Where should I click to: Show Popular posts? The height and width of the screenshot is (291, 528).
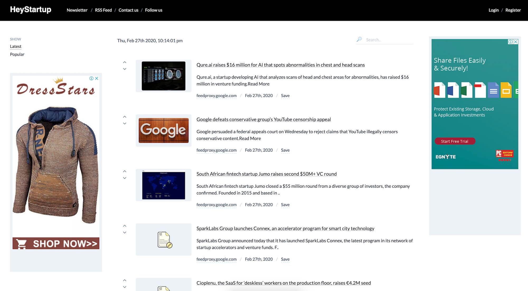tap(17, 54)
